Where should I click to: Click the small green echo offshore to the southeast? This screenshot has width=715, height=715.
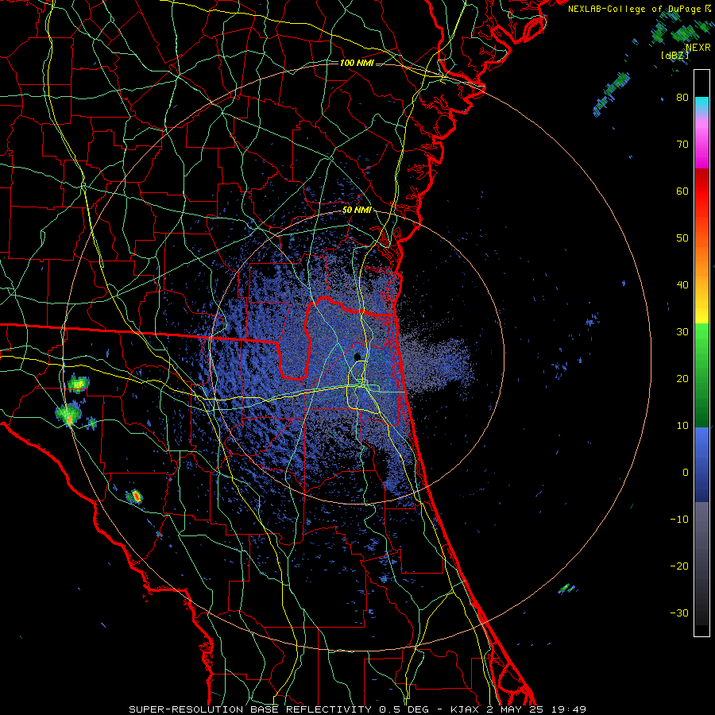[x=566, y=588]
